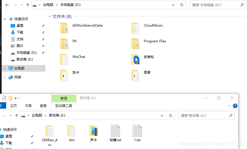247x149 pixels.
Task: Refresh the E: drive window
Action: pyautogui.click(x=171, y=116)
